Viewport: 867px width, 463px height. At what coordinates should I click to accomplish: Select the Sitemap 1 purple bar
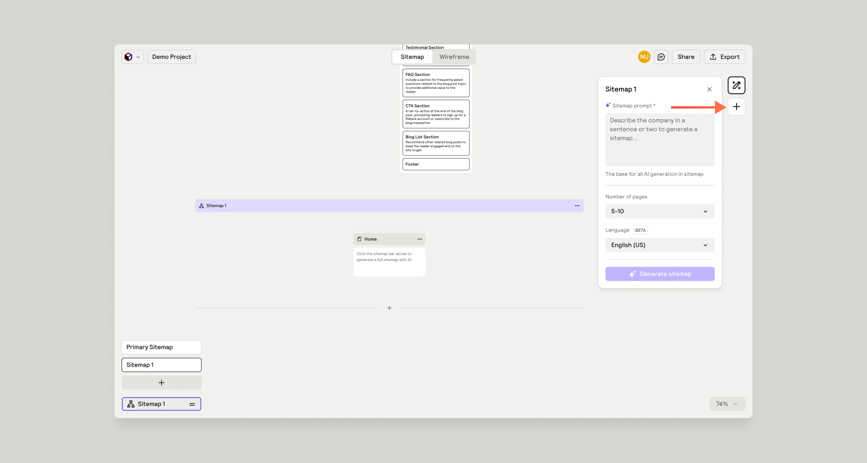coord(389,206)
